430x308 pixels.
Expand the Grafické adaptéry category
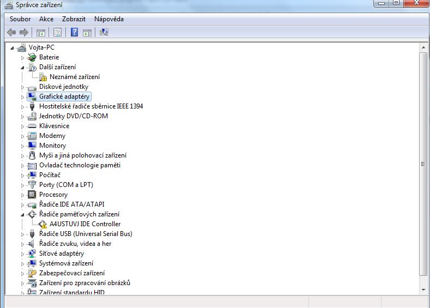22,97
